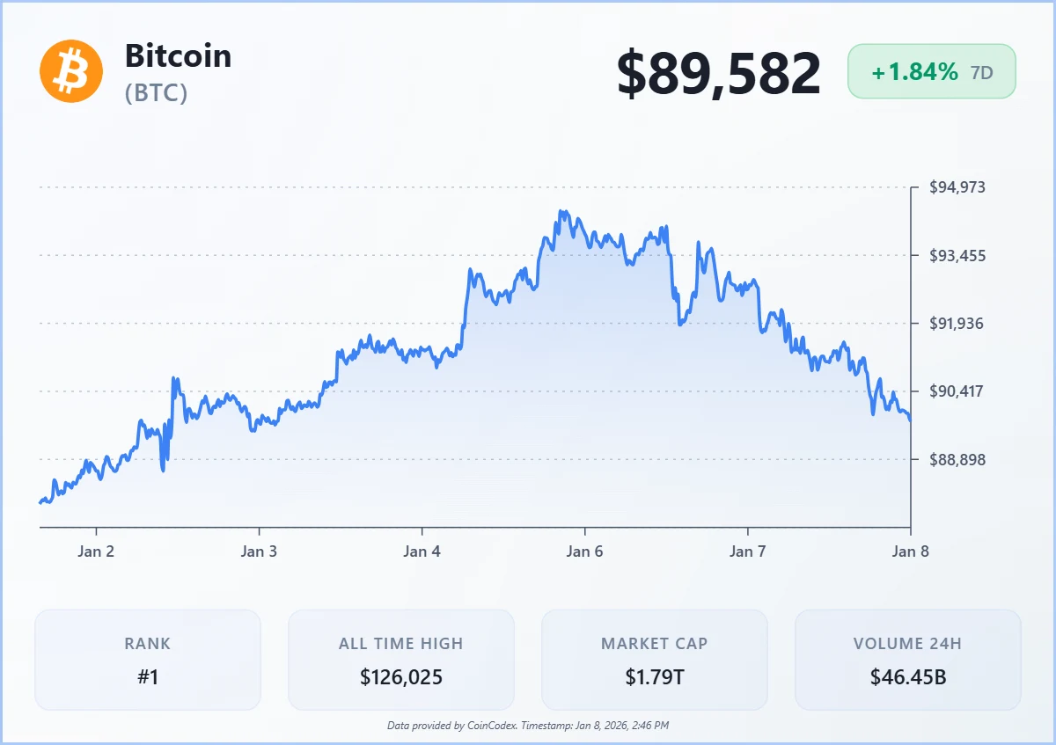Click the $91,936 y-axis label

957,324
